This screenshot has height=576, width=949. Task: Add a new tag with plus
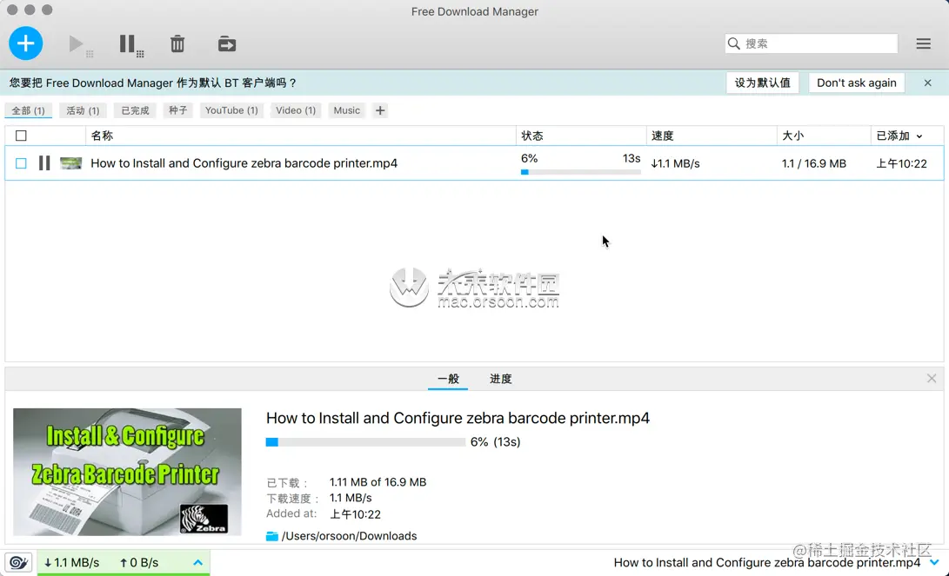click(x=380, y=110)
